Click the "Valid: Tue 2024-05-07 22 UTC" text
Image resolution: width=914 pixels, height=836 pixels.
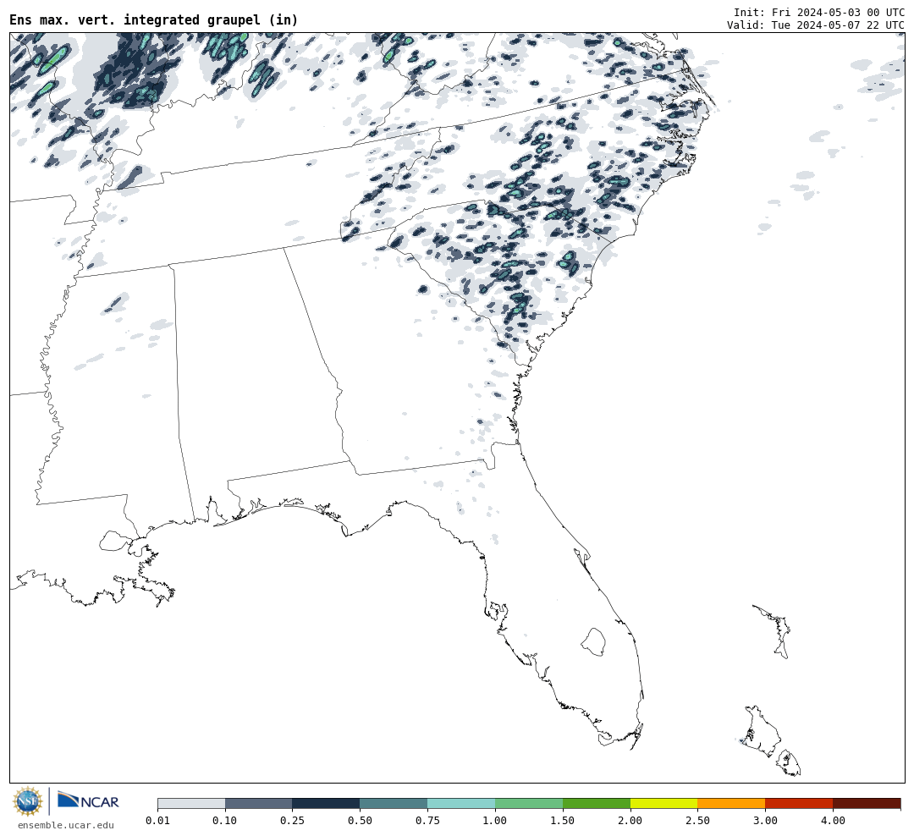tap(816, 25)
